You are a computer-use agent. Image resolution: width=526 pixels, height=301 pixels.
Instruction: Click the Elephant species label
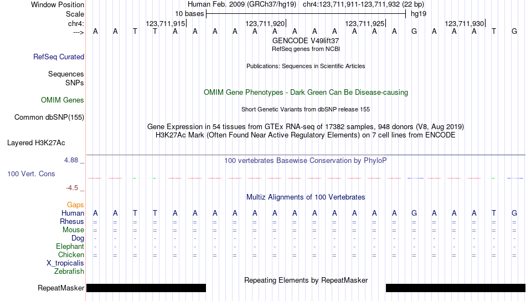click(70, 246)
